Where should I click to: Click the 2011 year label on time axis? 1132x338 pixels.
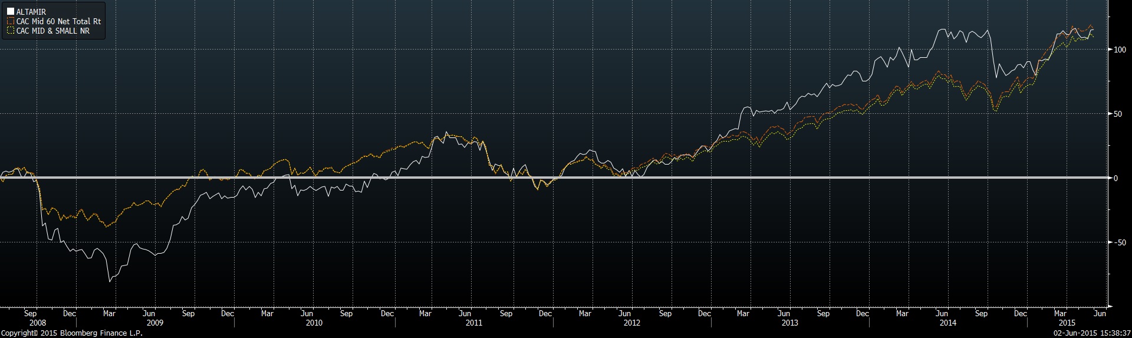(x=474, y=323)
